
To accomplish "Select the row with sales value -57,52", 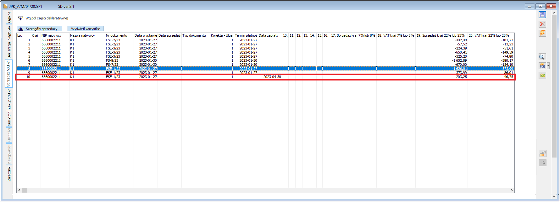I will pos(265,44).
